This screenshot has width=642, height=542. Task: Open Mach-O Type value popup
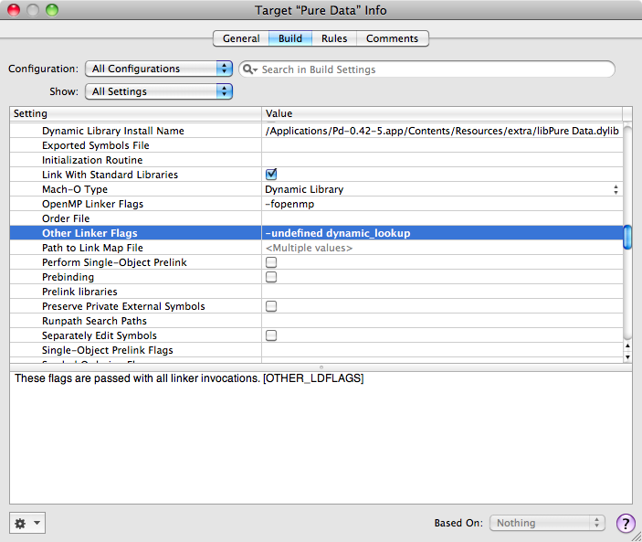[616, 189]
